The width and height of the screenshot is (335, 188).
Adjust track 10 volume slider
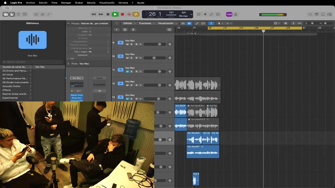[x=155, y=58]
